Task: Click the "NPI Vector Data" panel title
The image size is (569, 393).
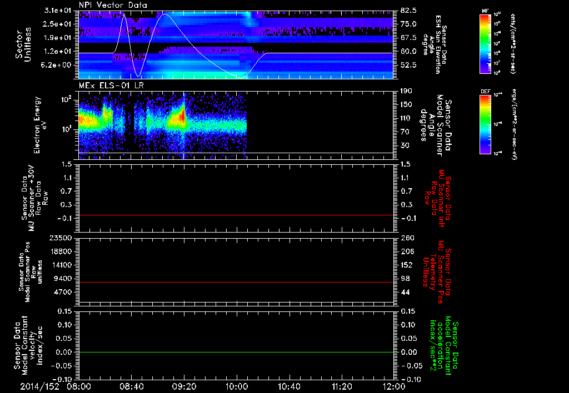Action: coord(113,5)
